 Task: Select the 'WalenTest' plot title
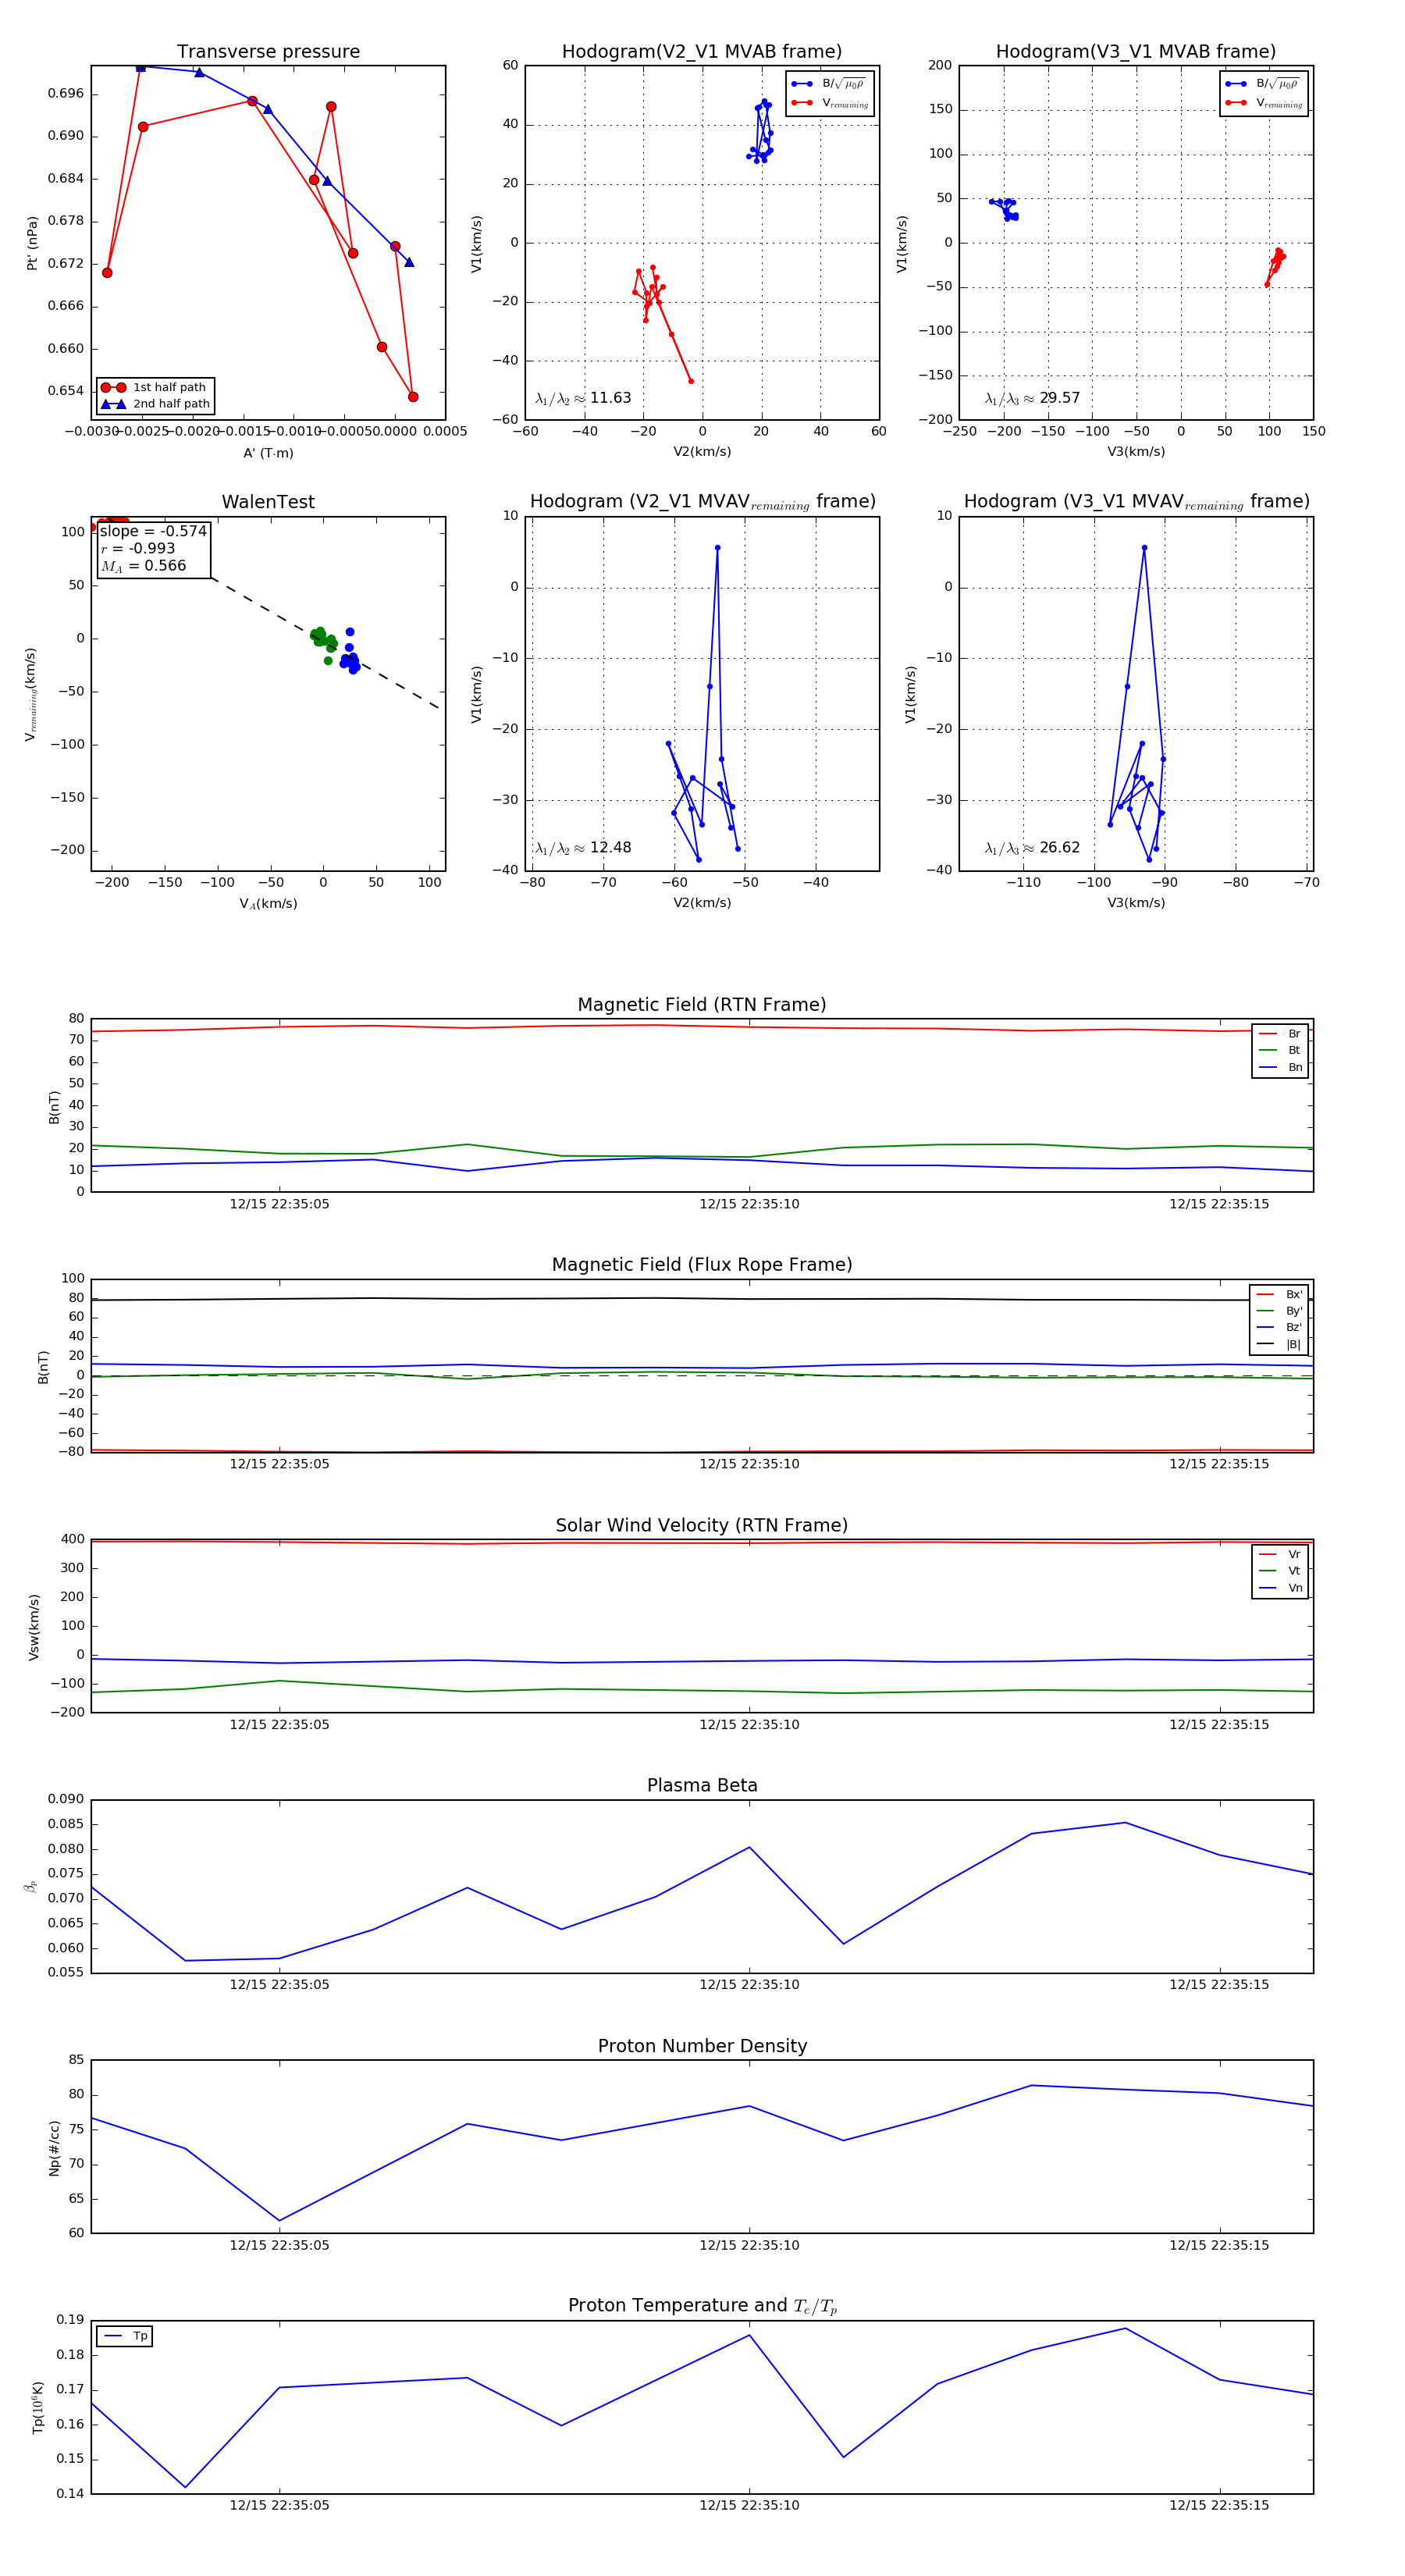[268, 502]
